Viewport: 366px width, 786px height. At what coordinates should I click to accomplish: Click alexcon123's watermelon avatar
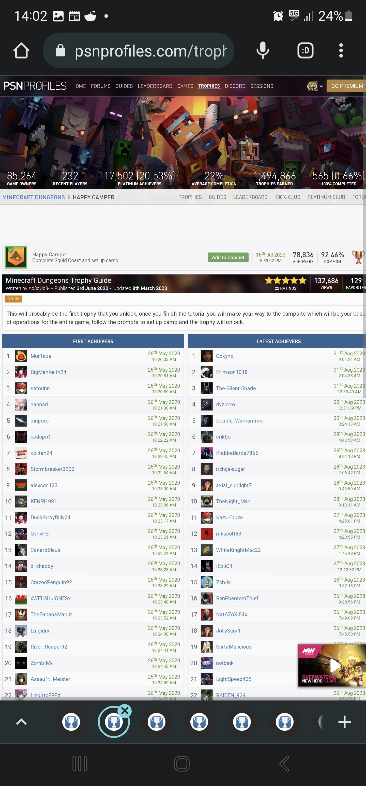point(21,485)
